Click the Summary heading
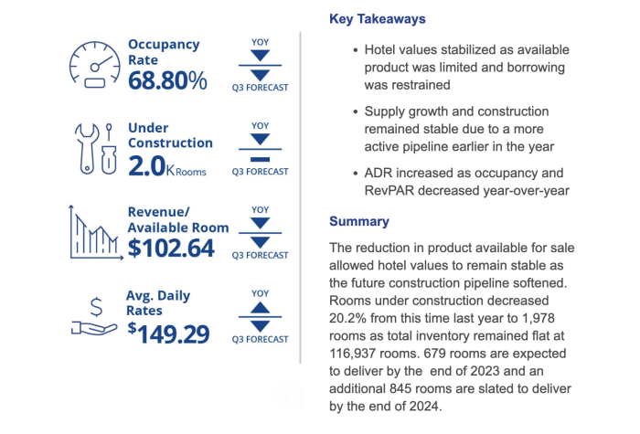This screenshot has height=434, width=640. 358,221
